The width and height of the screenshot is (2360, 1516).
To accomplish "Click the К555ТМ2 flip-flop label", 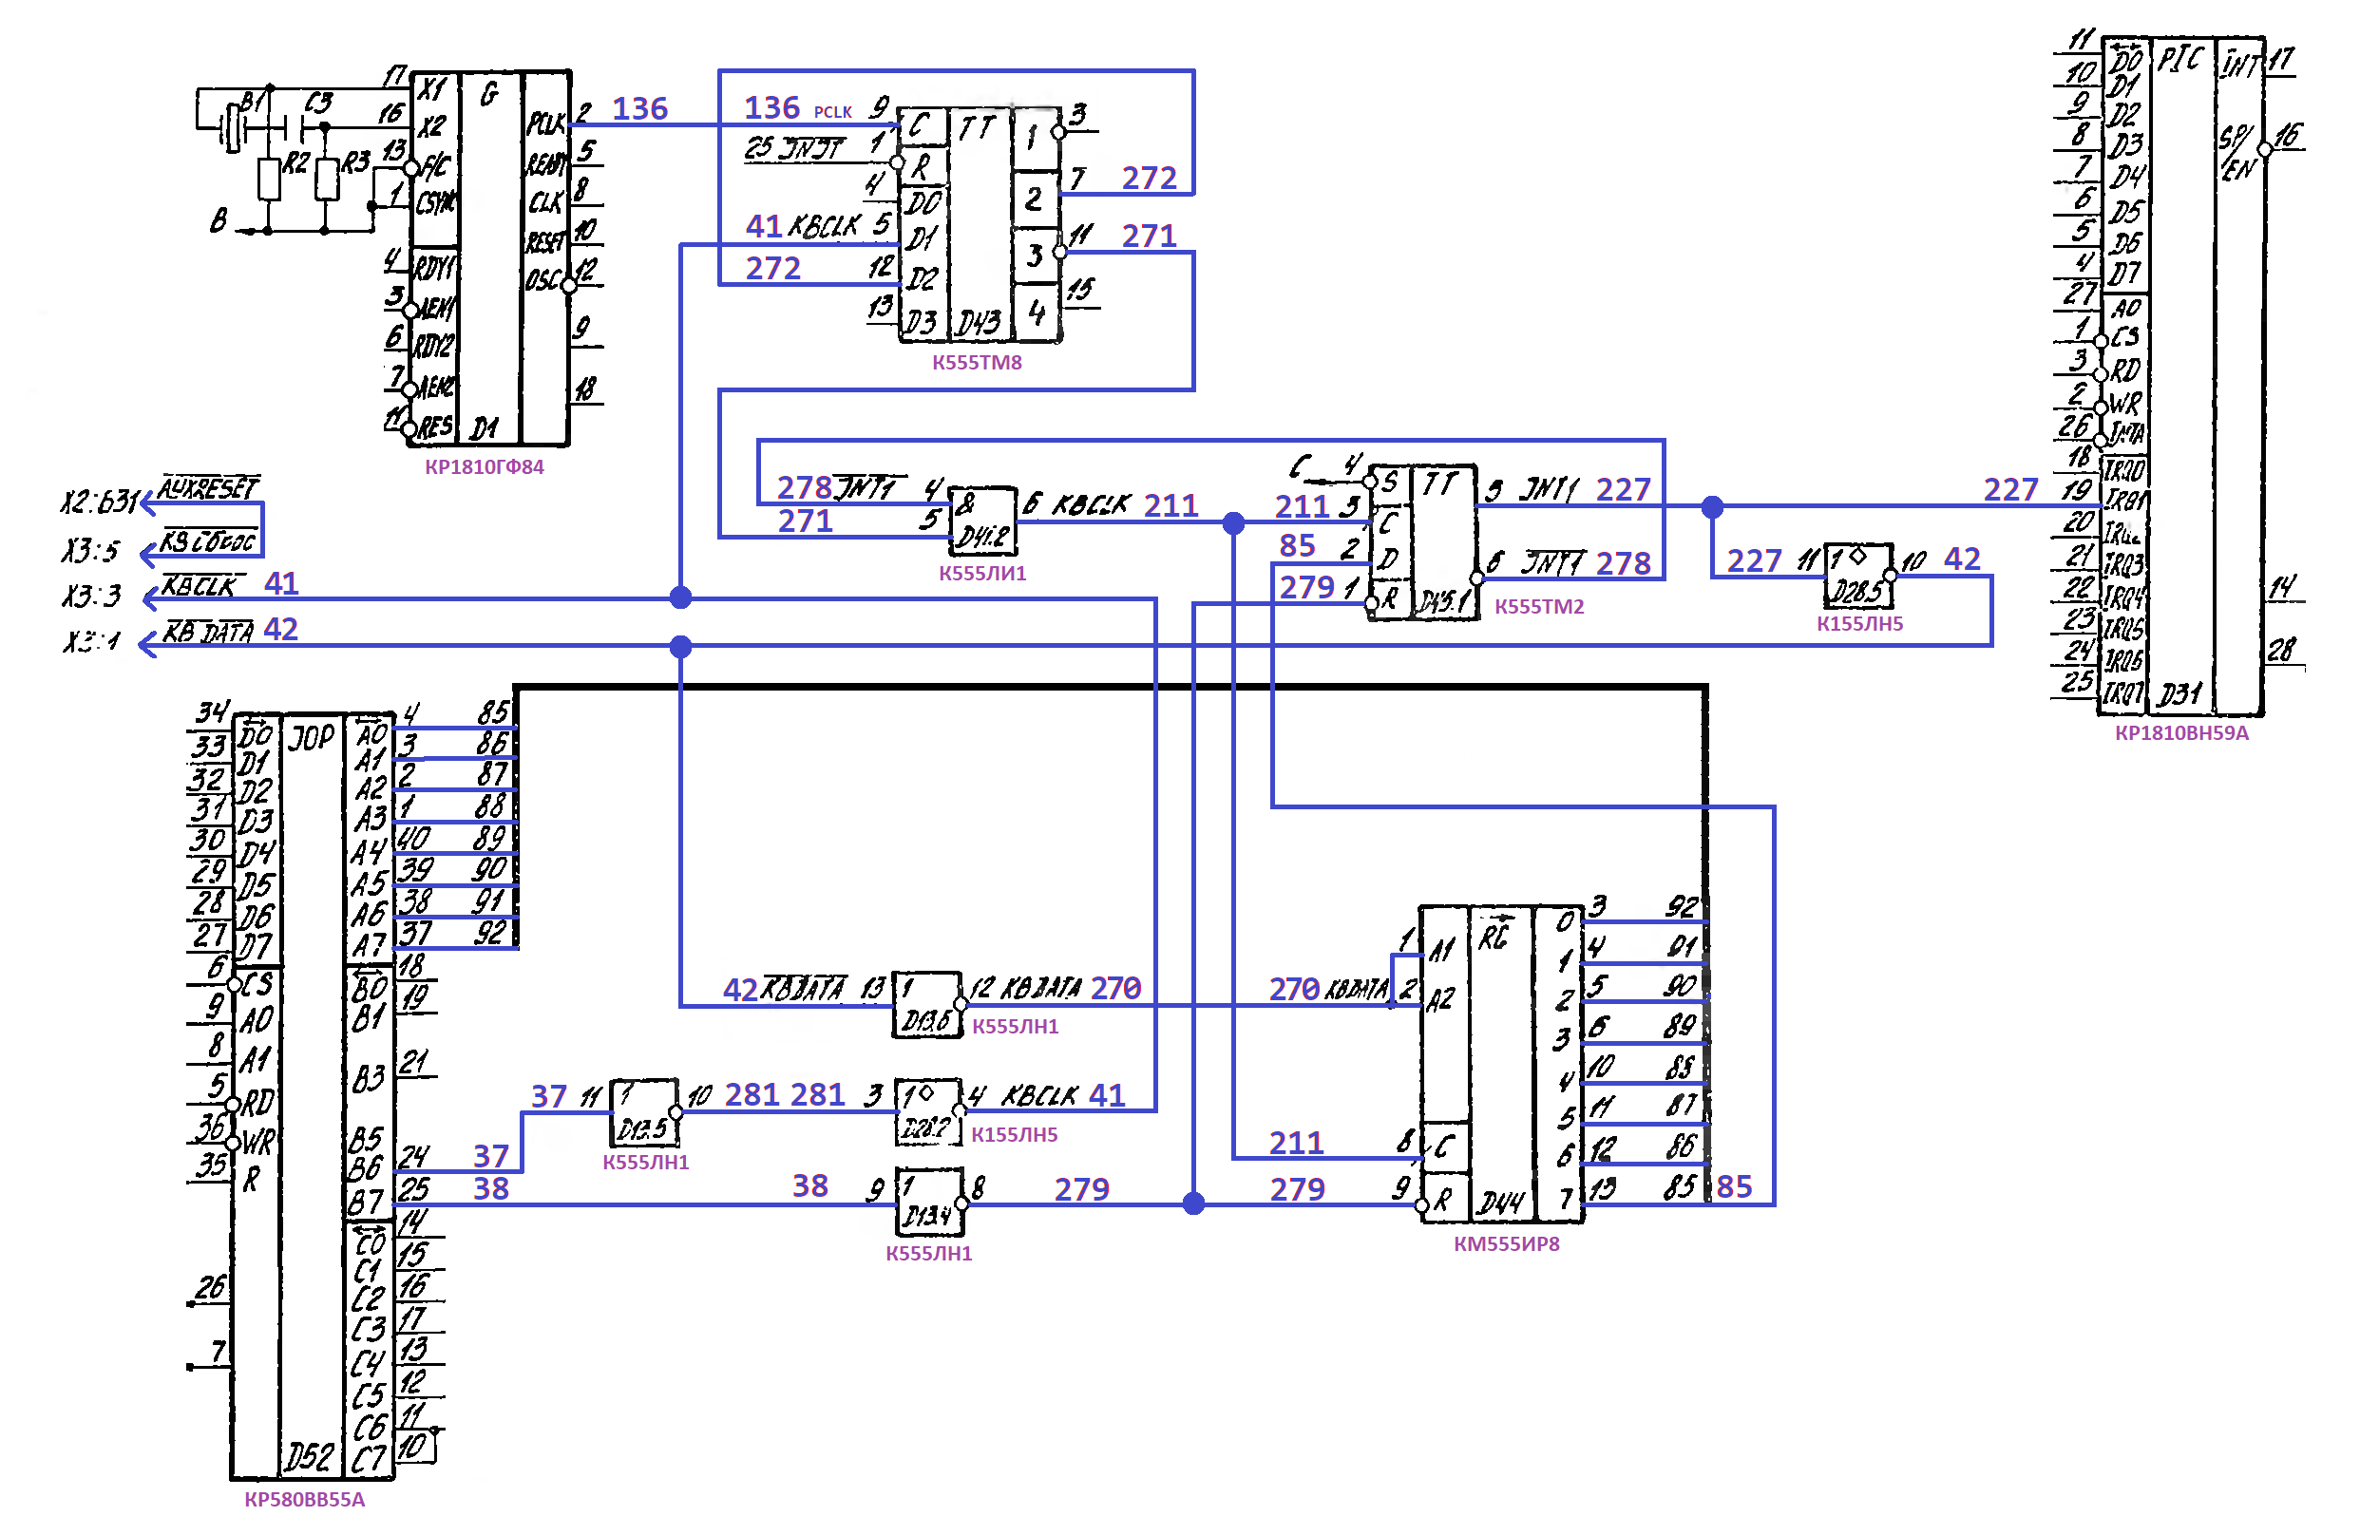I will coord(1539,606).
